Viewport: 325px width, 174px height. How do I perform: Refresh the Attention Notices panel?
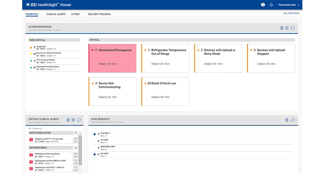[x=292, y=28]
